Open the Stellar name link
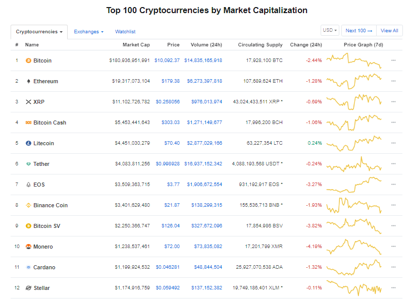410x299 pixels. click(x=41, y=288)
